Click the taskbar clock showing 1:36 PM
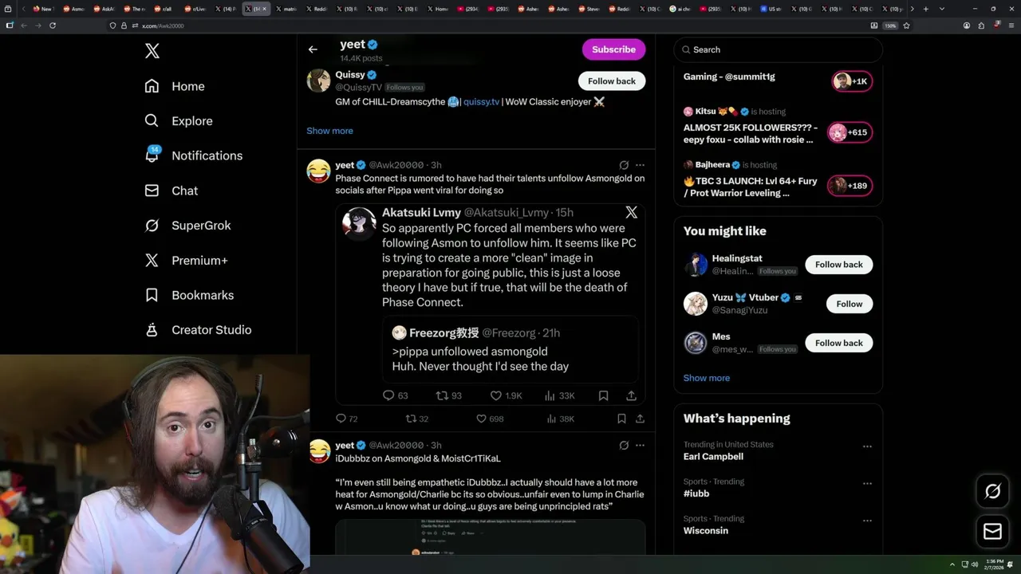 [995, 564]
